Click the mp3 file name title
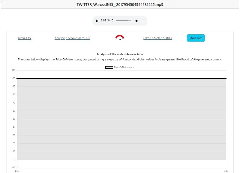240x173 pixels. pos(120,5)
